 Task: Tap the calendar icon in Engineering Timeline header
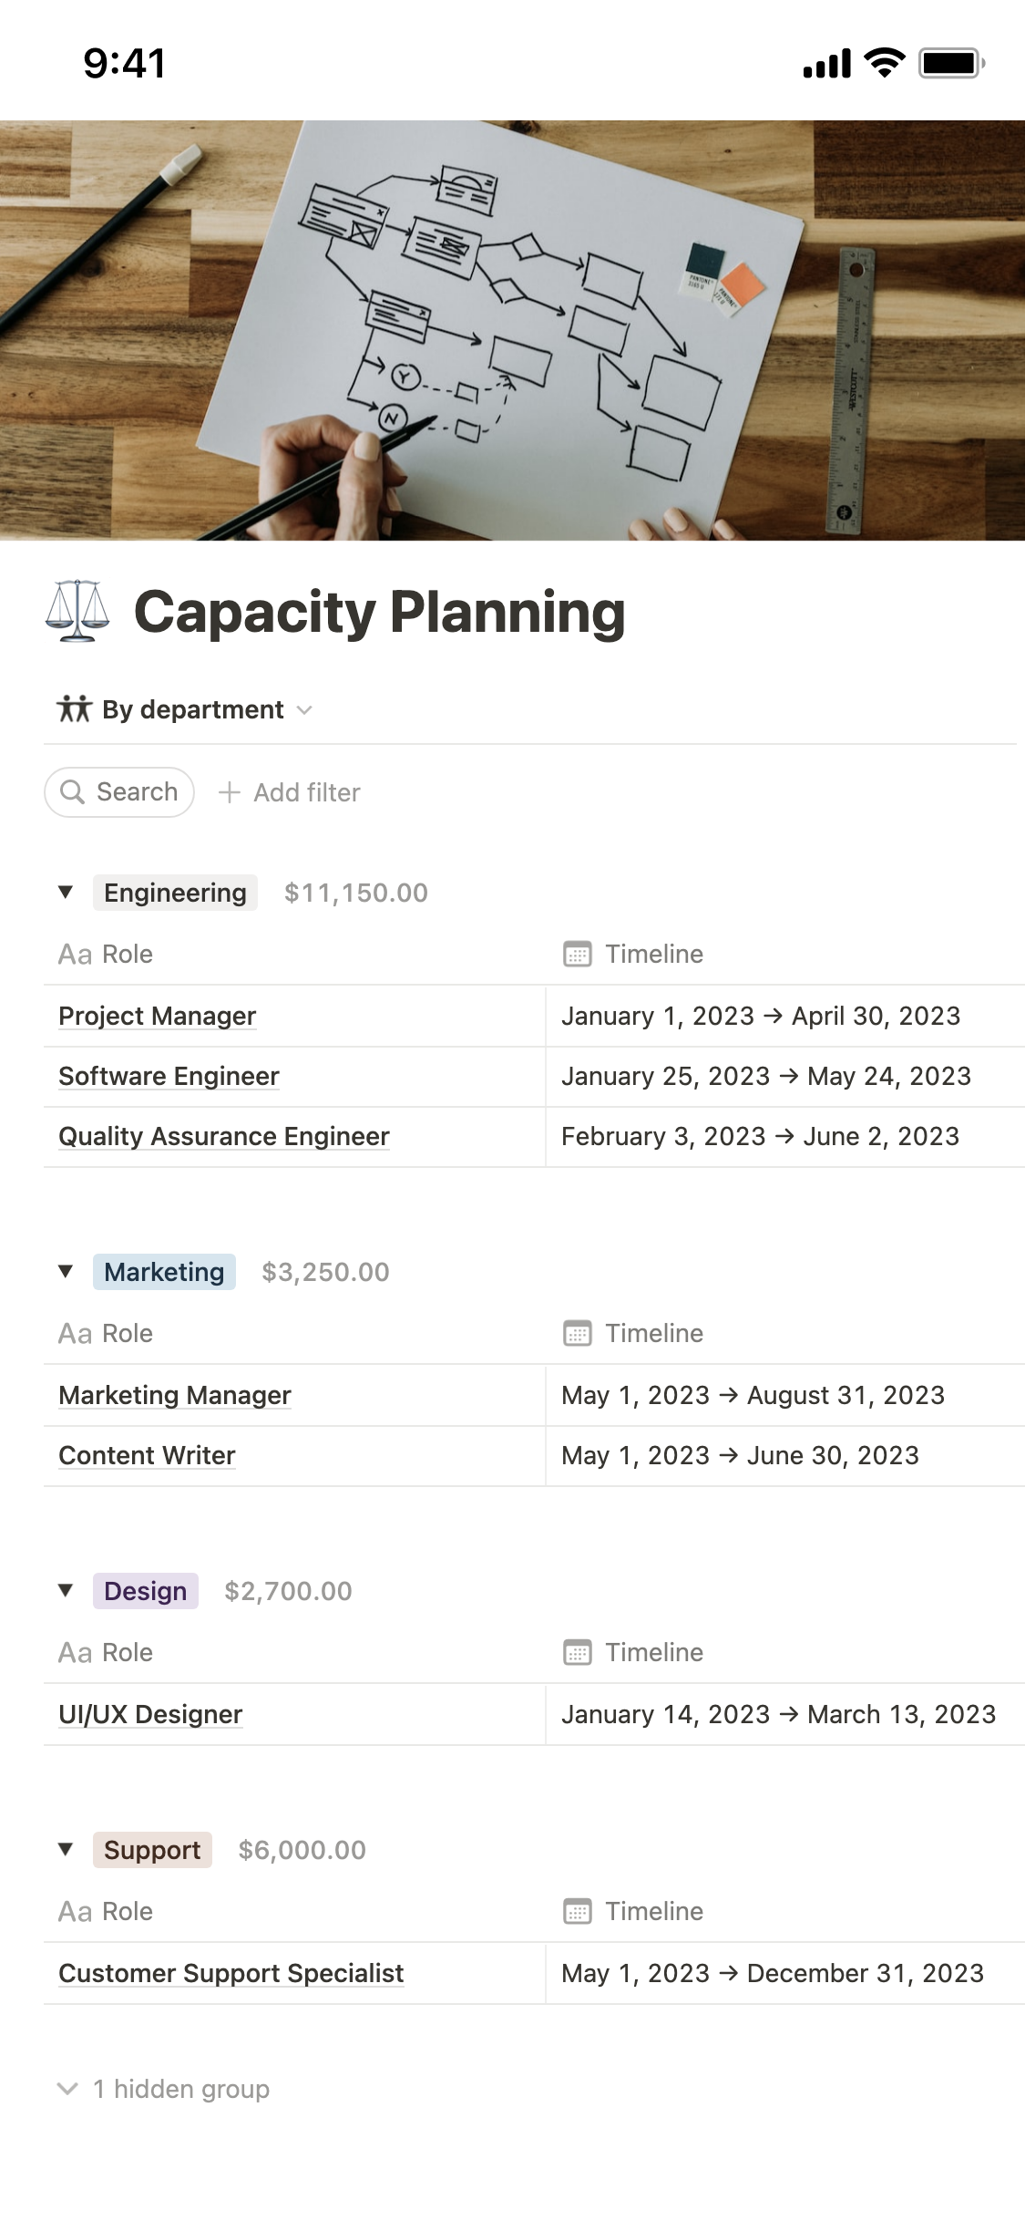tap(578, 955)
